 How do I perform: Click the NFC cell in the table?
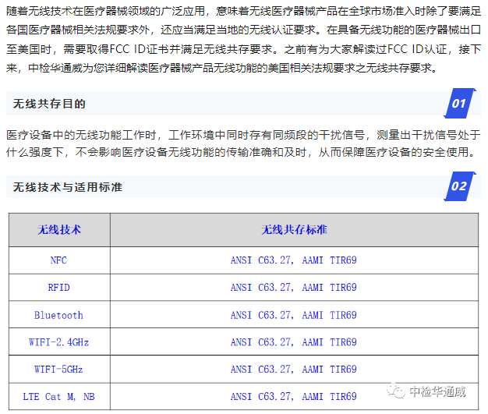(59, 260)
